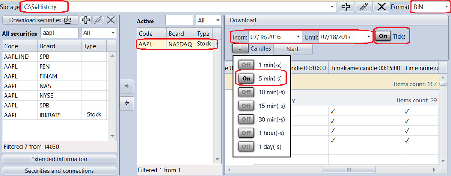451x176 pixels.
Task: Open the Extended information panel
Action: coord(59,159)
